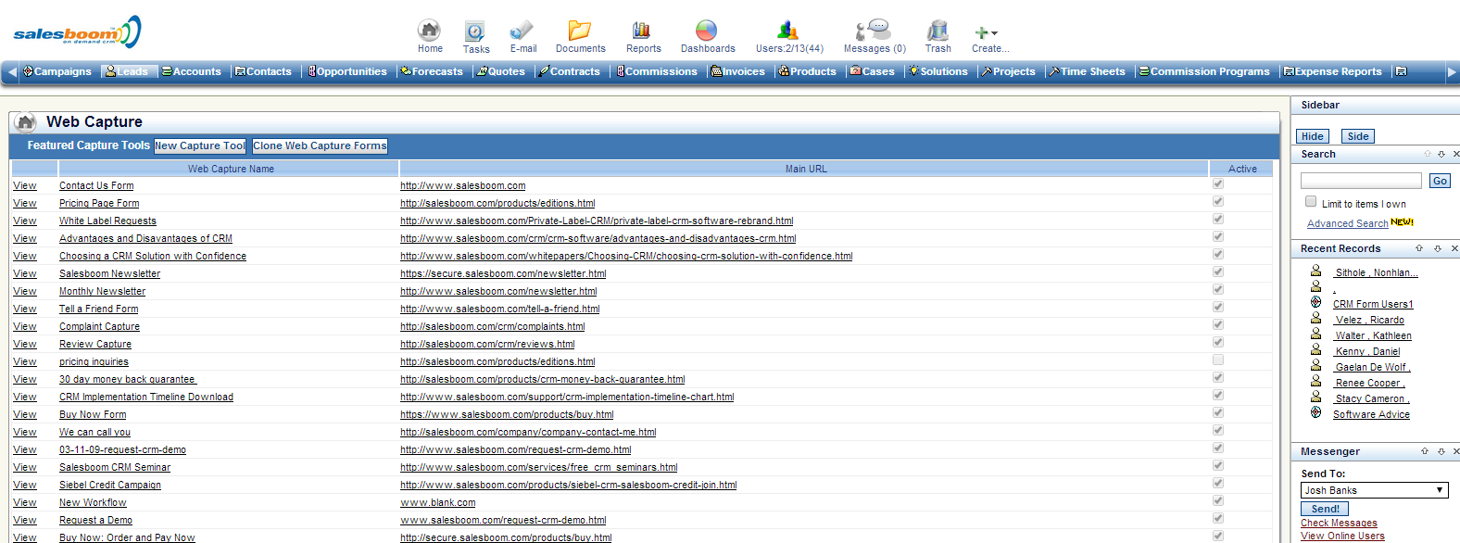1460x543 pixels.
Task: Open the Accounts tab
Action: [x=192, y=71]
